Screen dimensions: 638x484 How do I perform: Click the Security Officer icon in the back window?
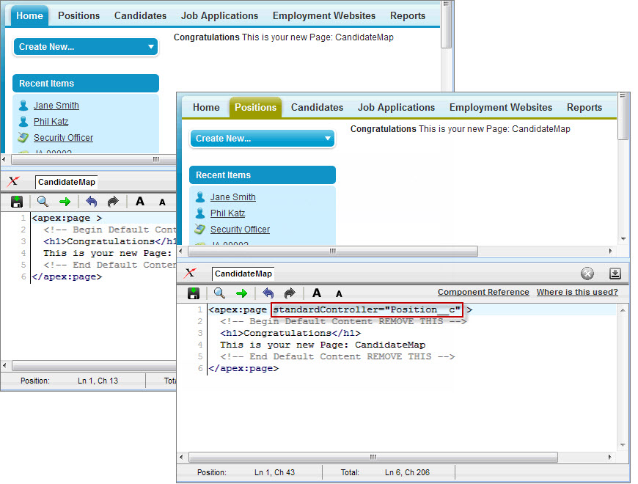[x=23, y=137]
